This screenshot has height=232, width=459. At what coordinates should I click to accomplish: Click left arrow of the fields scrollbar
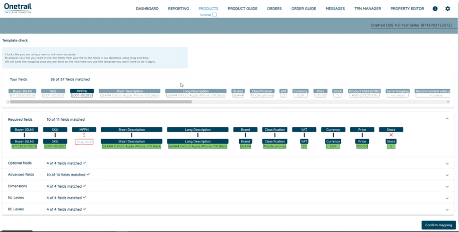[x=8, y=102]
